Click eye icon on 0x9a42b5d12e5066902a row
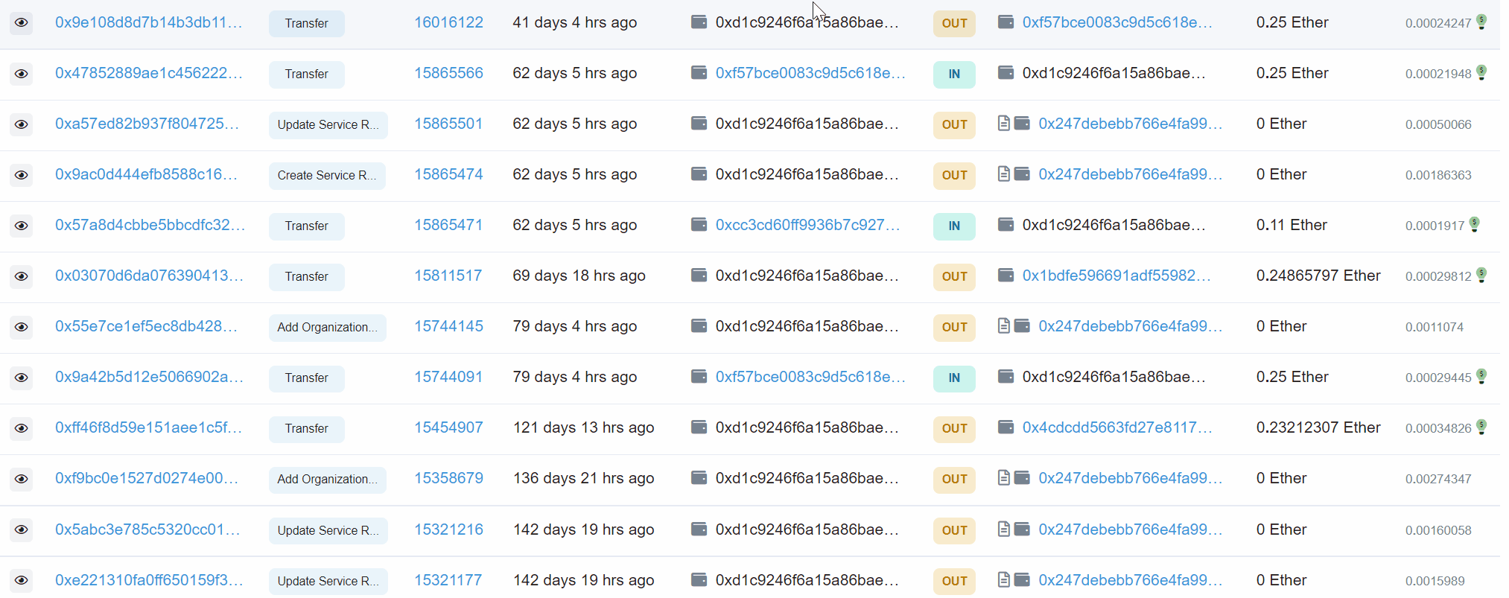The height and width of the screenshot is (598, 1509). (x=22, y=378)
